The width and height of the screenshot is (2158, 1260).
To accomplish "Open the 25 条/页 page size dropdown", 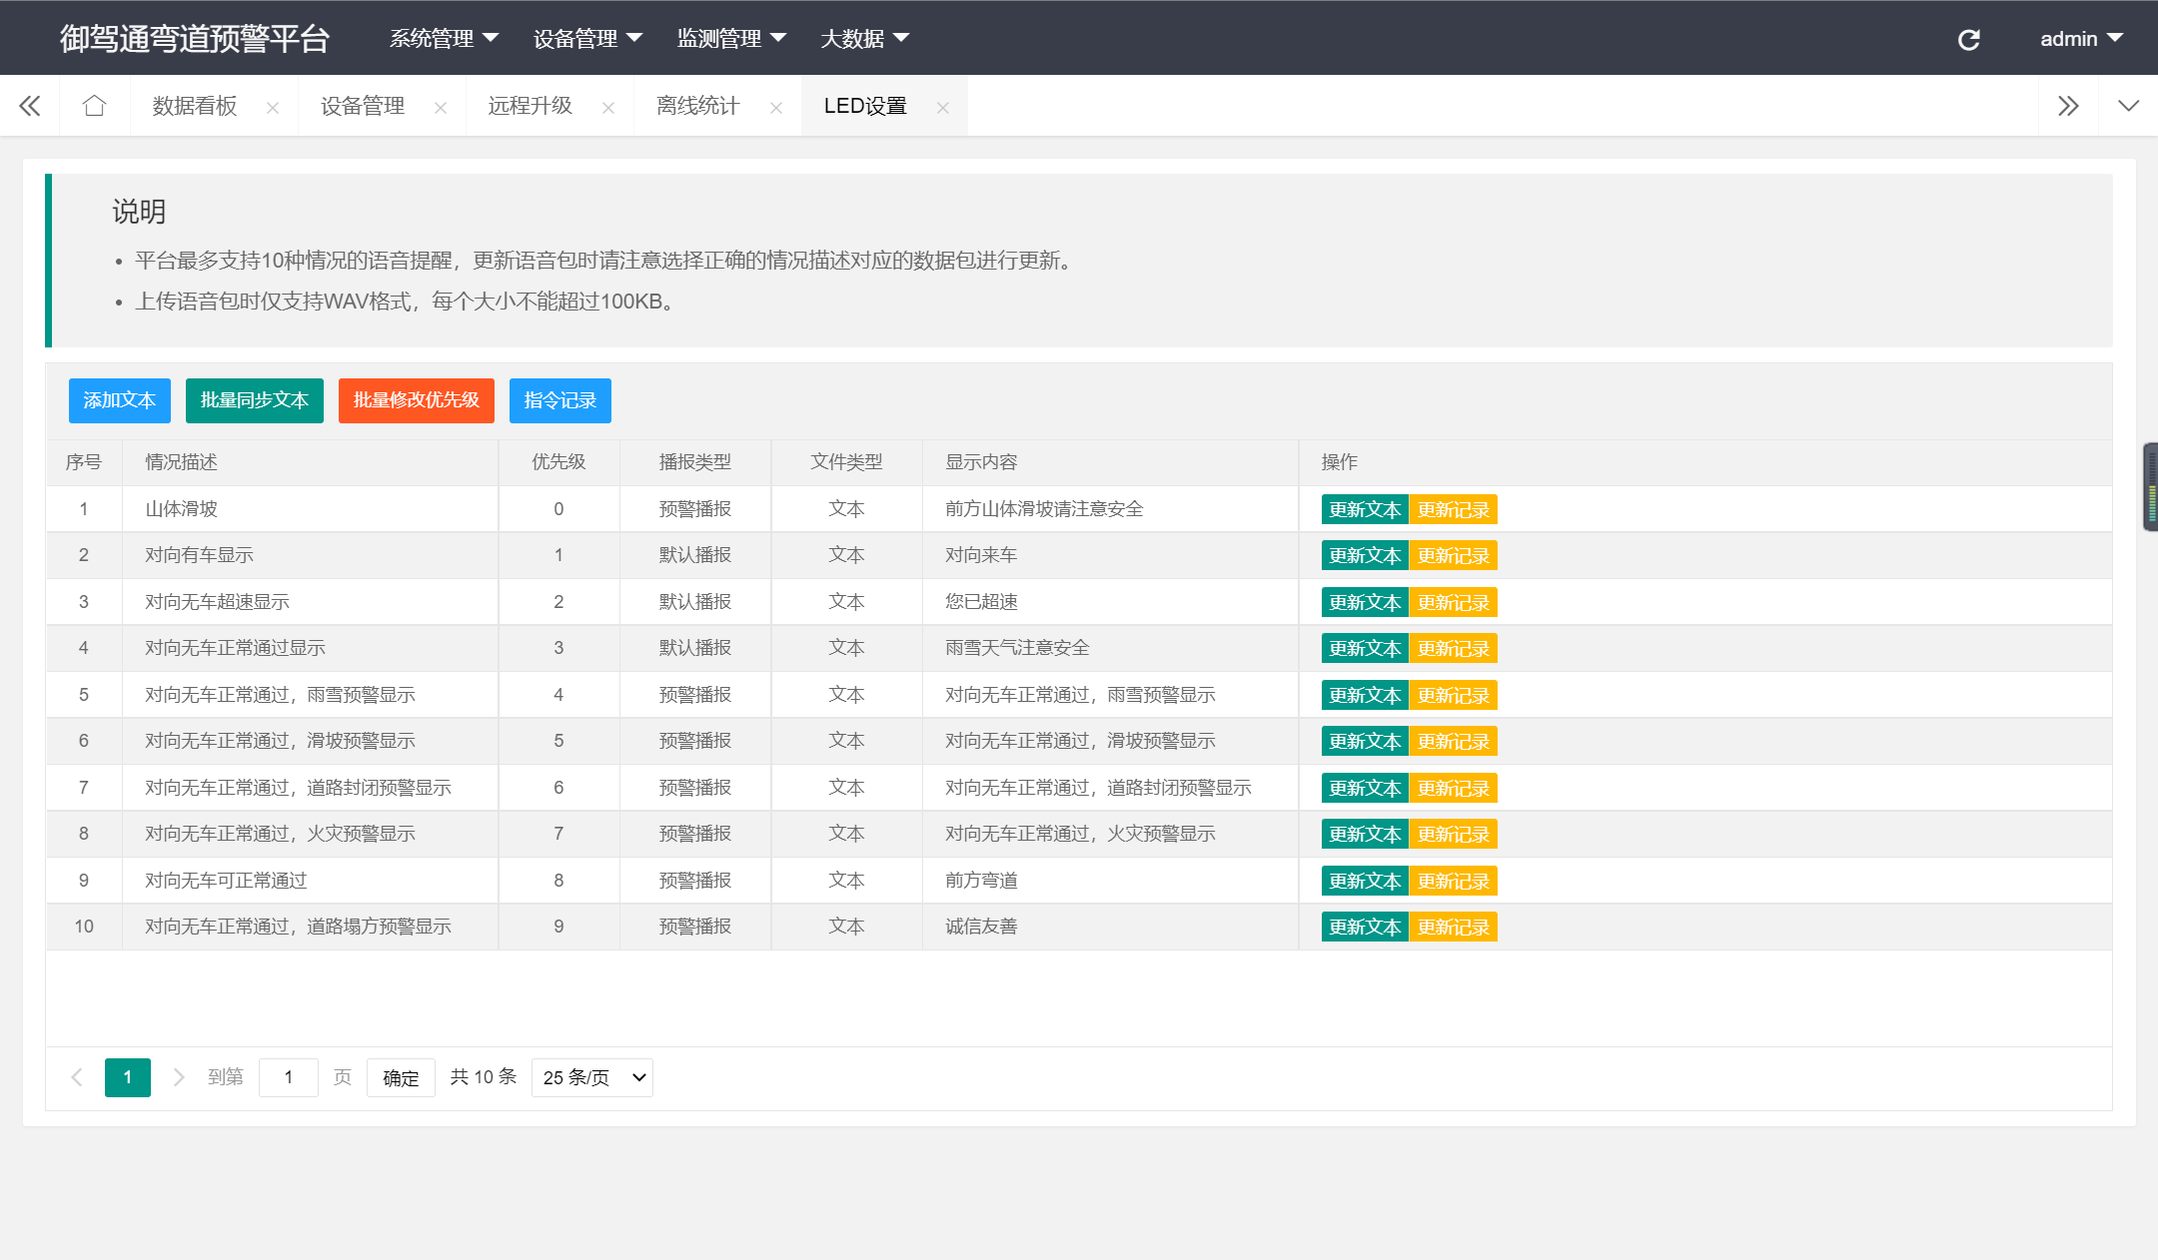I will click(592, 1077).
